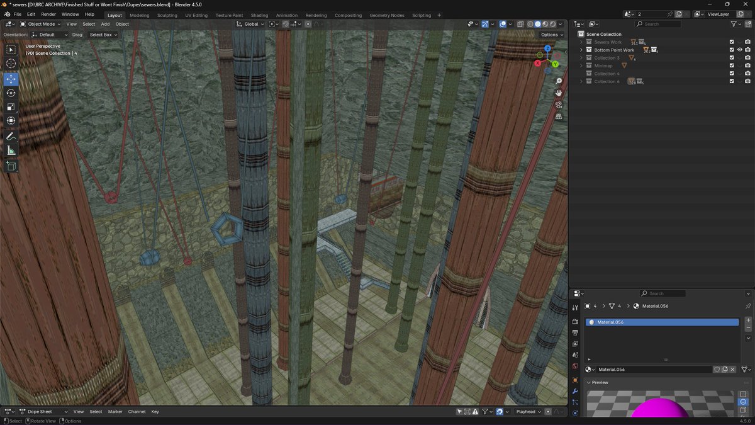
Task: Toggle X-ray mode in viewport header
Action: tap(520, 24)
